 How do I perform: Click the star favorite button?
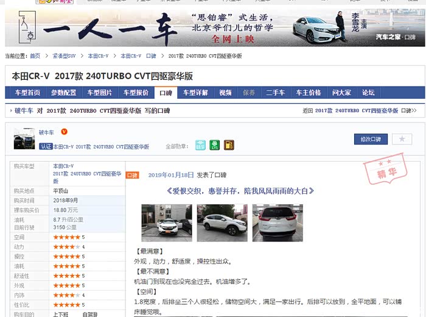(x=402, y=139)
